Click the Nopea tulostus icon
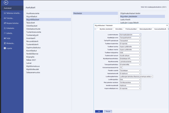This screenshot has width=169, height=113. (x=5, y=23)
